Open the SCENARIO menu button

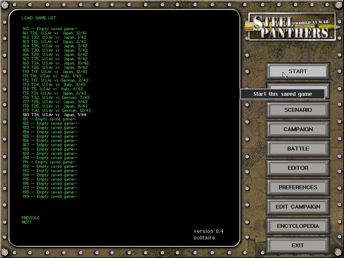tap(298, 110)
